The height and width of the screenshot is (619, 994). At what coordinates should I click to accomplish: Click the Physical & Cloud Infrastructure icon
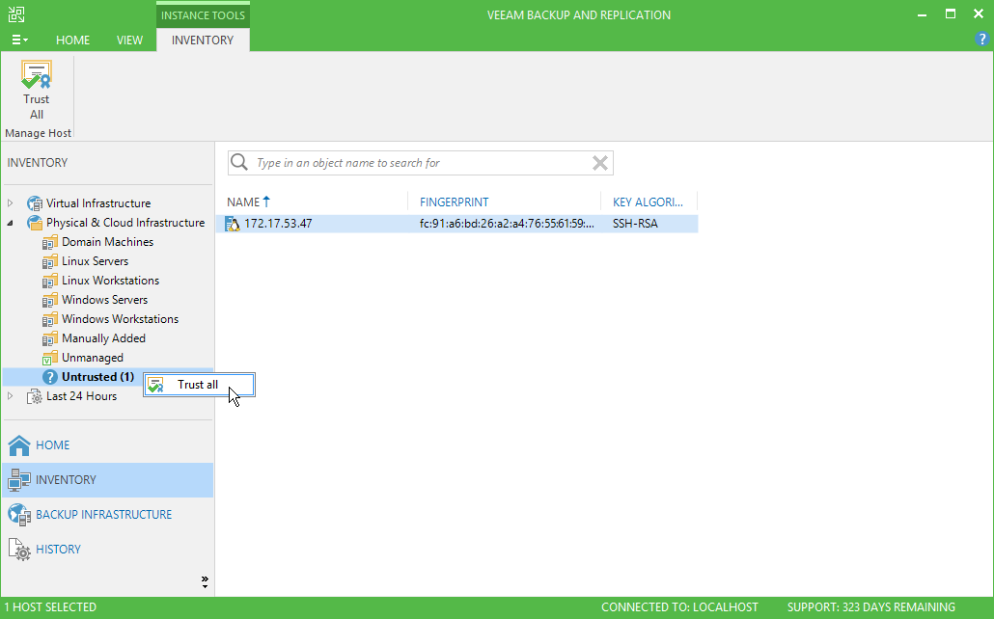pyautogui.click(x=34, y=223)
